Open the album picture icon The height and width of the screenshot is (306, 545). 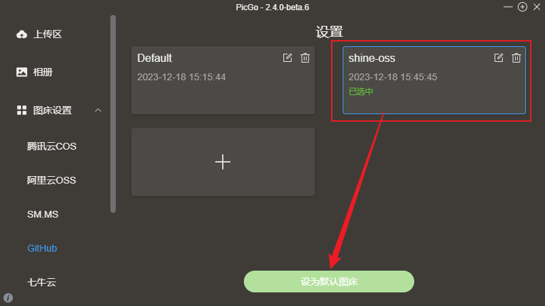coord(22,72)
